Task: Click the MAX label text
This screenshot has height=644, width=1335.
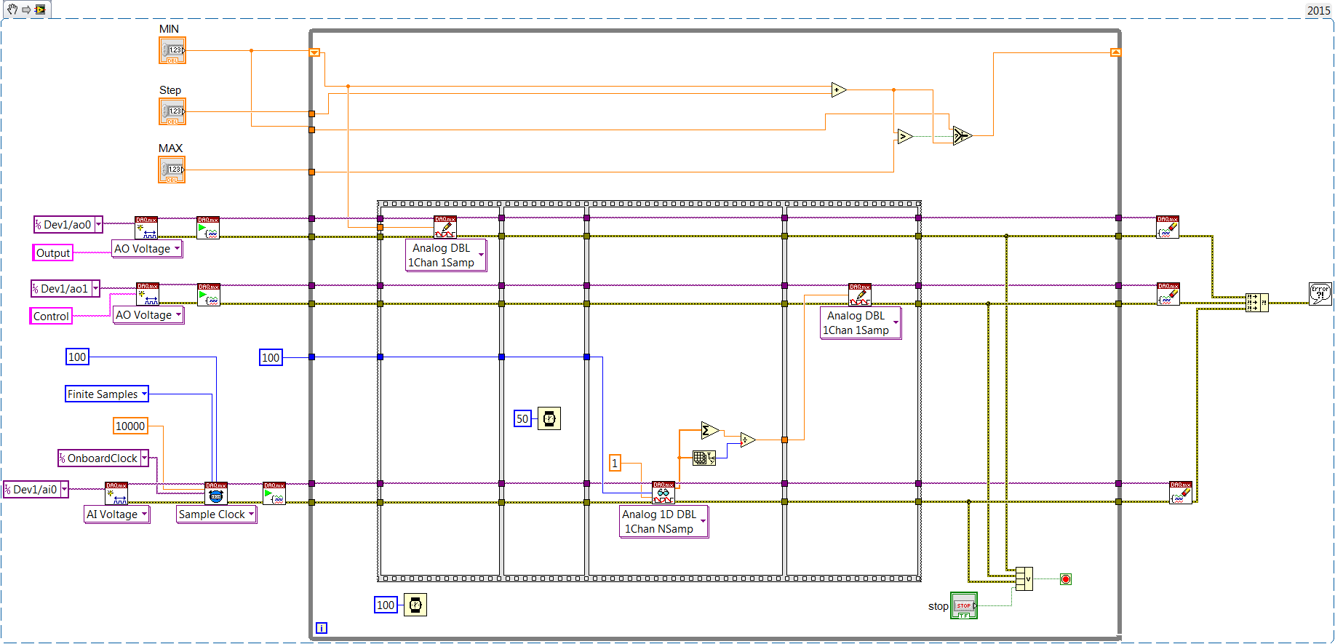Action: (x=171, y=148)
